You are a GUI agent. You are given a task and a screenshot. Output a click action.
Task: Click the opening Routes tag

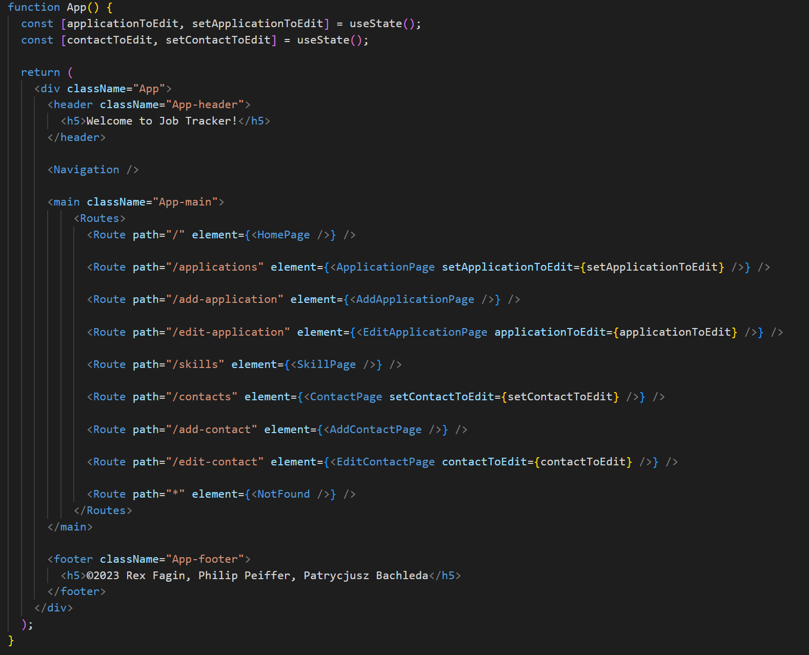(x=99, y=218)
